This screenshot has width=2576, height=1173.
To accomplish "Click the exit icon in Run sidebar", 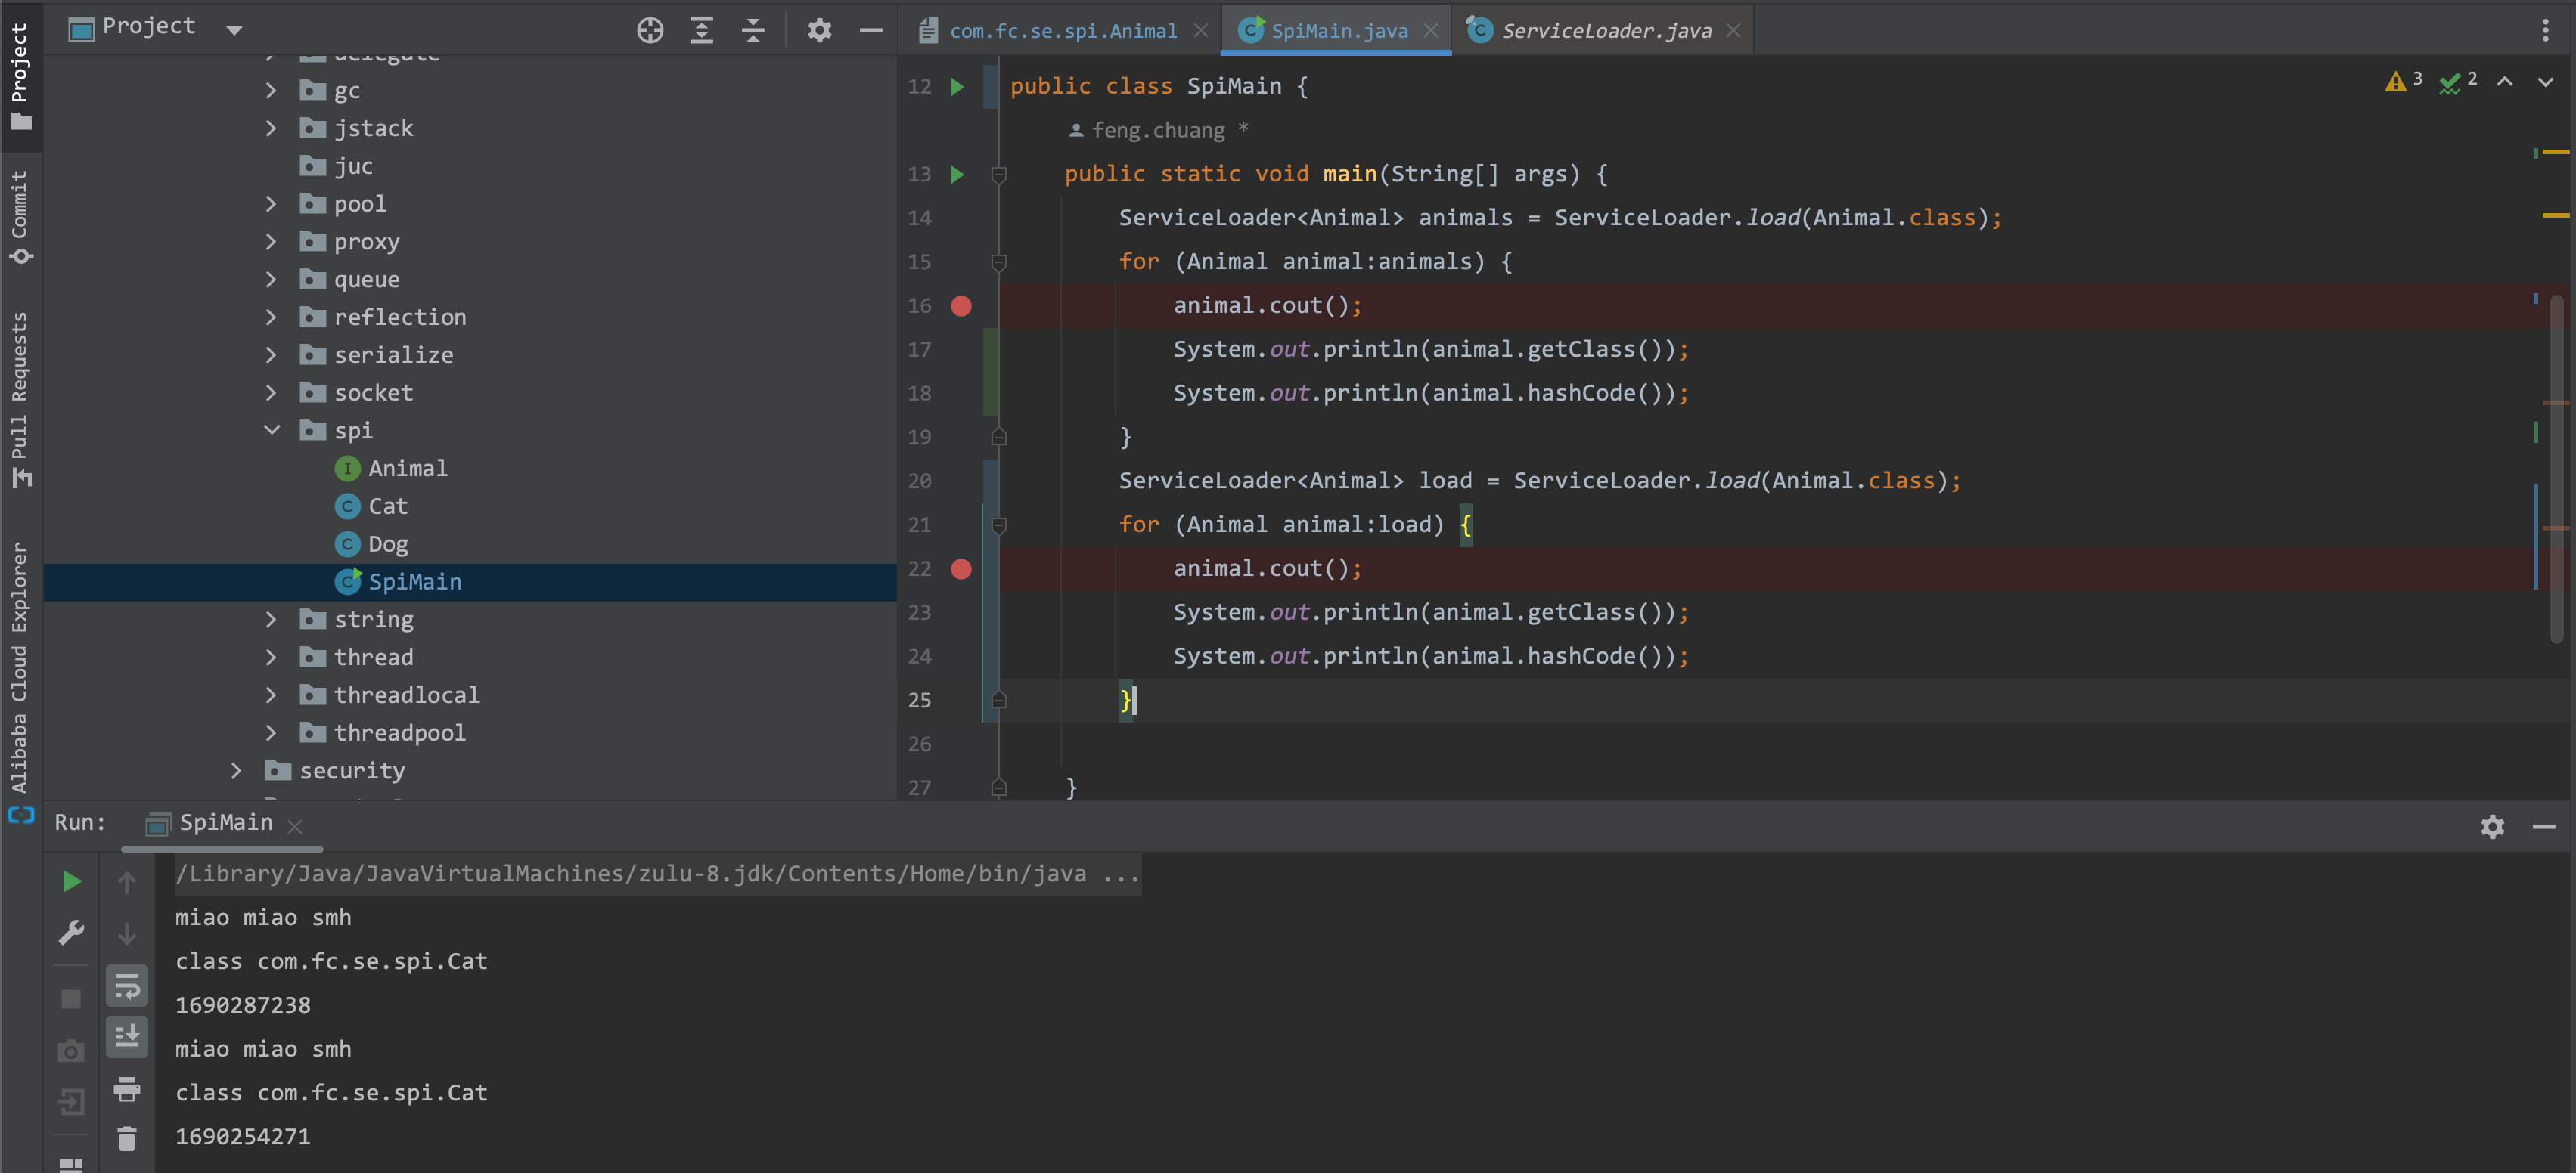I will coord(71,1102).
